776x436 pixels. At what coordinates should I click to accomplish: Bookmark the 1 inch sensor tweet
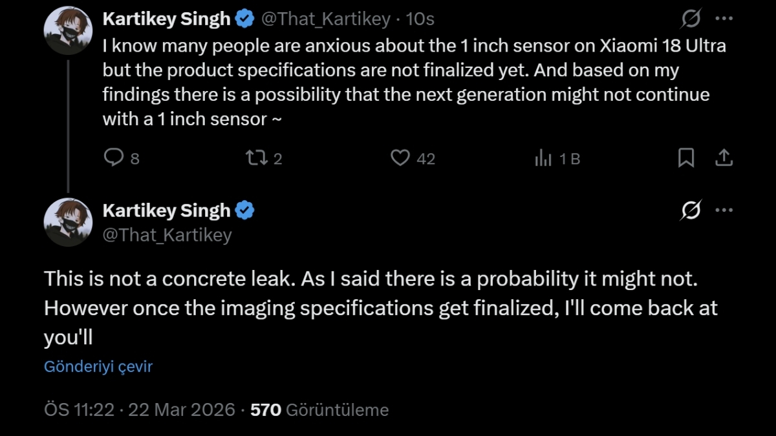click(x=685, y=158)
